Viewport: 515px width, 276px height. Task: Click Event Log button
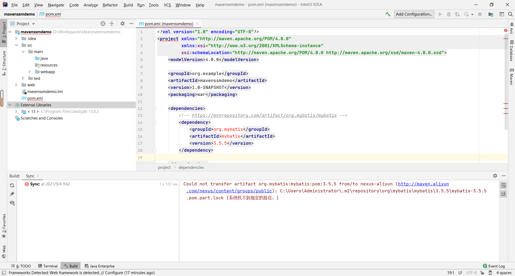pos(494,266)
